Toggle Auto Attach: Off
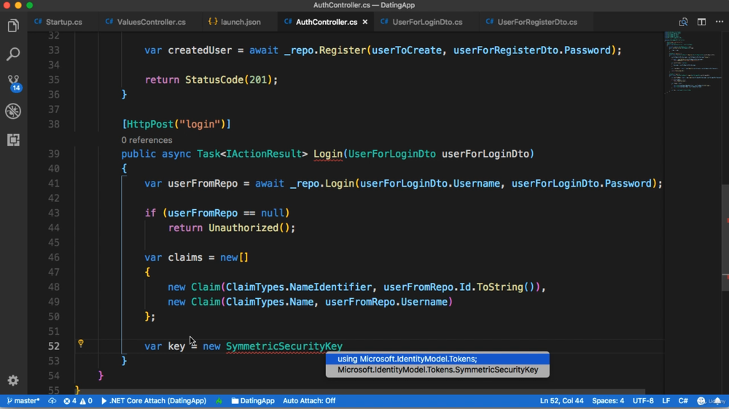Image resolution: width=729 pixels, height=409 pixels. coord(309,401)
